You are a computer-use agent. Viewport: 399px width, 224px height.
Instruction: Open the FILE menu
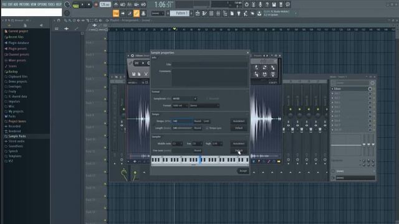4,4
